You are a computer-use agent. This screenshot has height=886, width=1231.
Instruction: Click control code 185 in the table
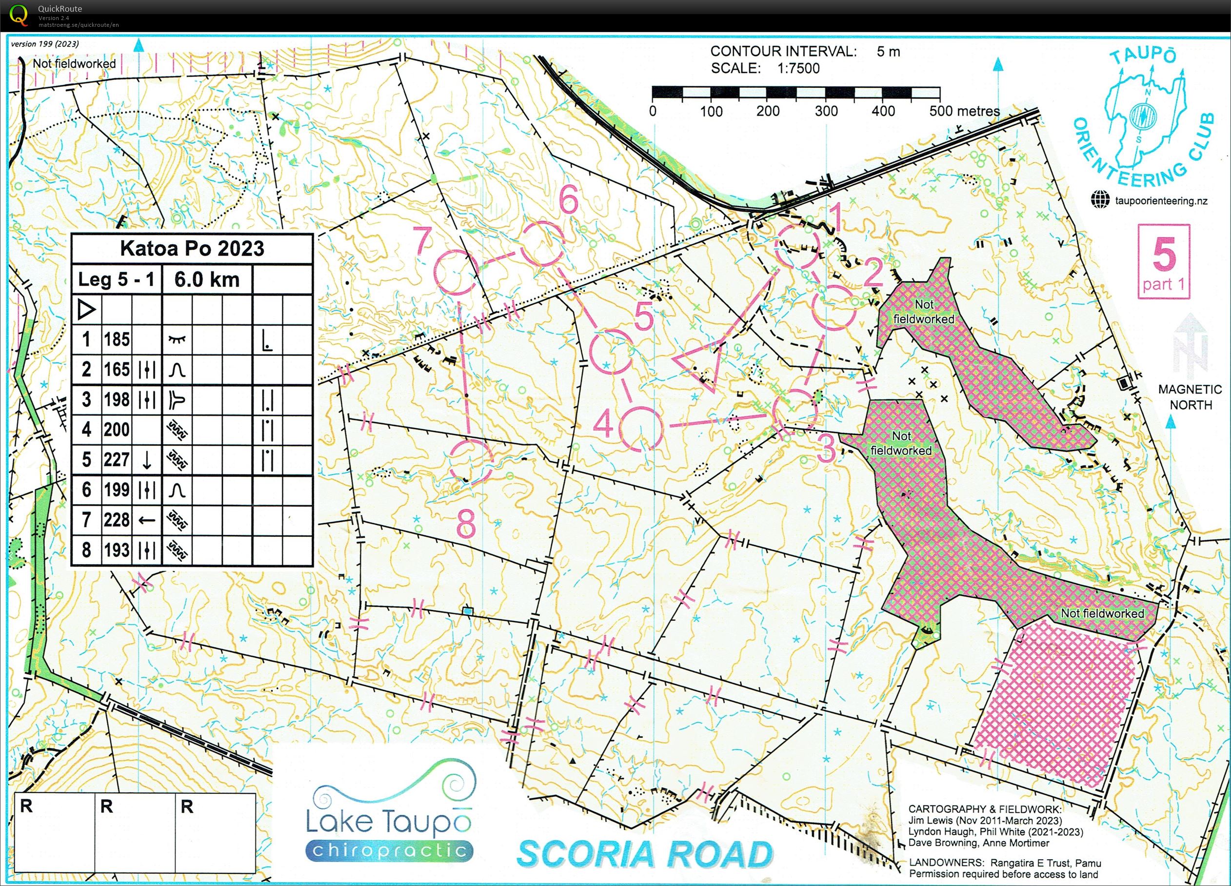point(117,339)
